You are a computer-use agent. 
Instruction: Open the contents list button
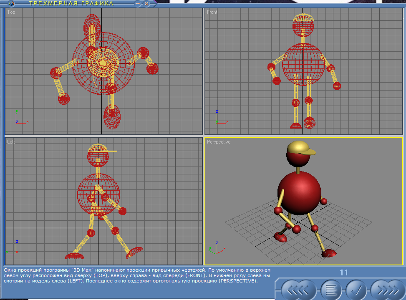point(331,290)
